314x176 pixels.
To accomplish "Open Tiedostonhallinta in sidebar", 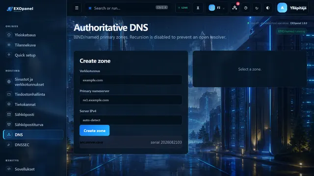I will (x=33, y=94).
